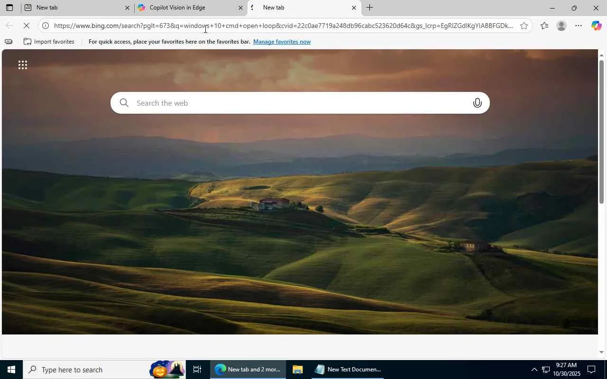607x379 pixels.
Task: Click the Bing search URL in address bar
Action: pos(283,26)
